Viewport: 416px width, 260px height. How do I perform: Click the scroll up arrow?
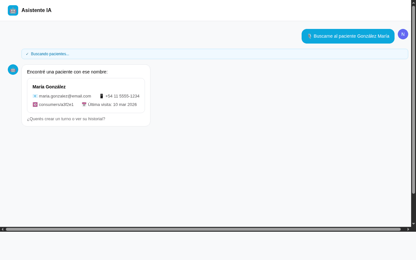(x=414, y=3)
